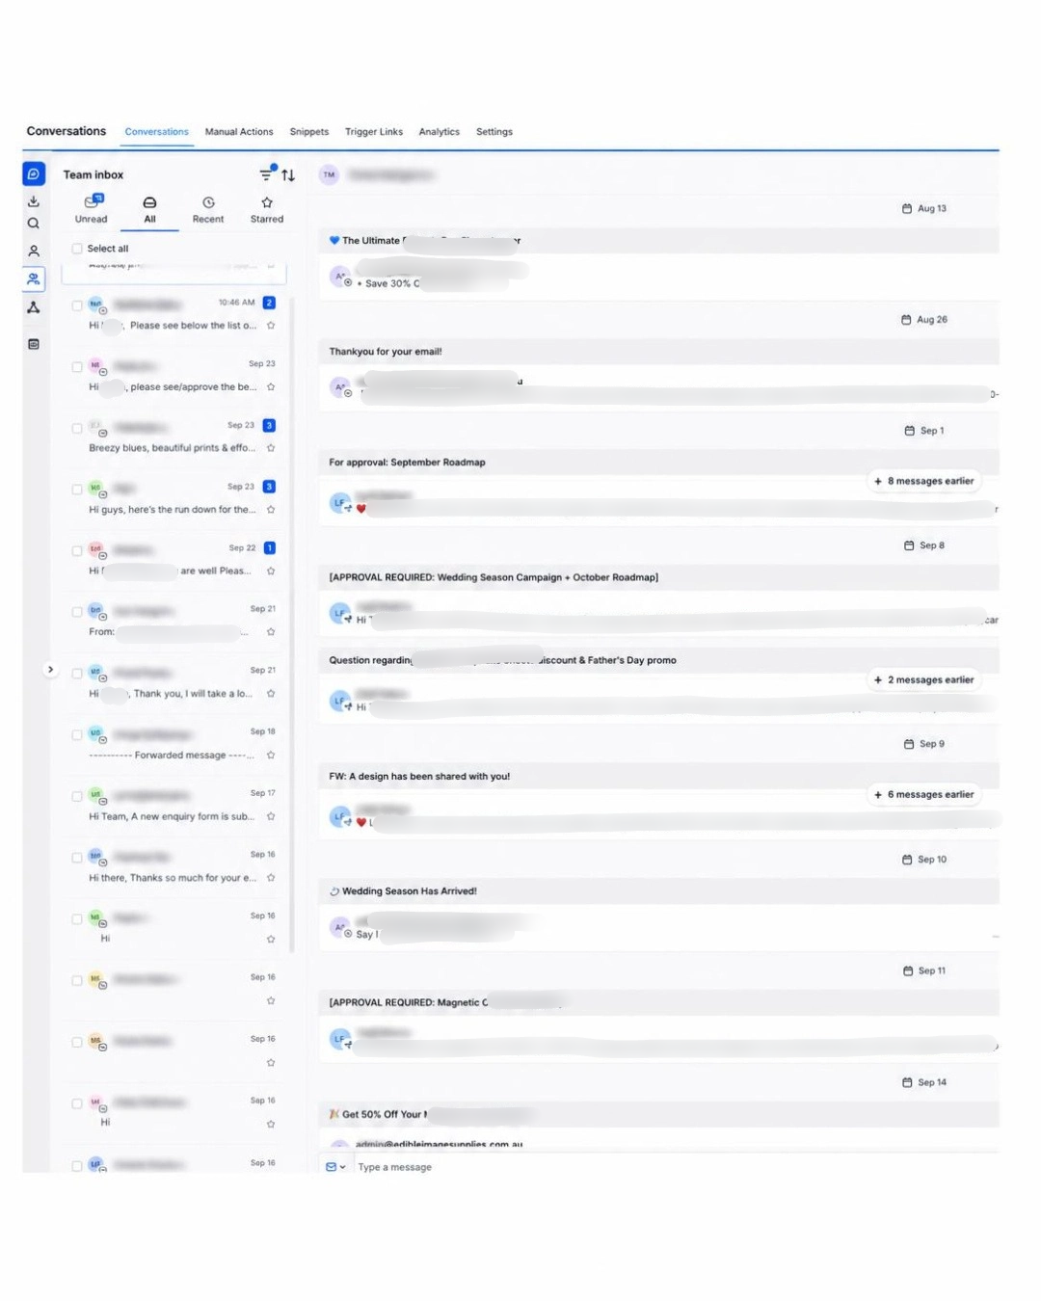The image size is (1041, 1301).
Task: Open the 'Thankyou for your email!' thread header
Action: pos(658,352)
